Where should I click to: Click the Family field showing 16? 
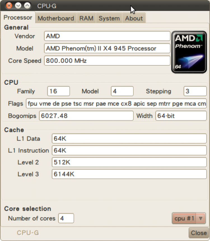[59, 91]
